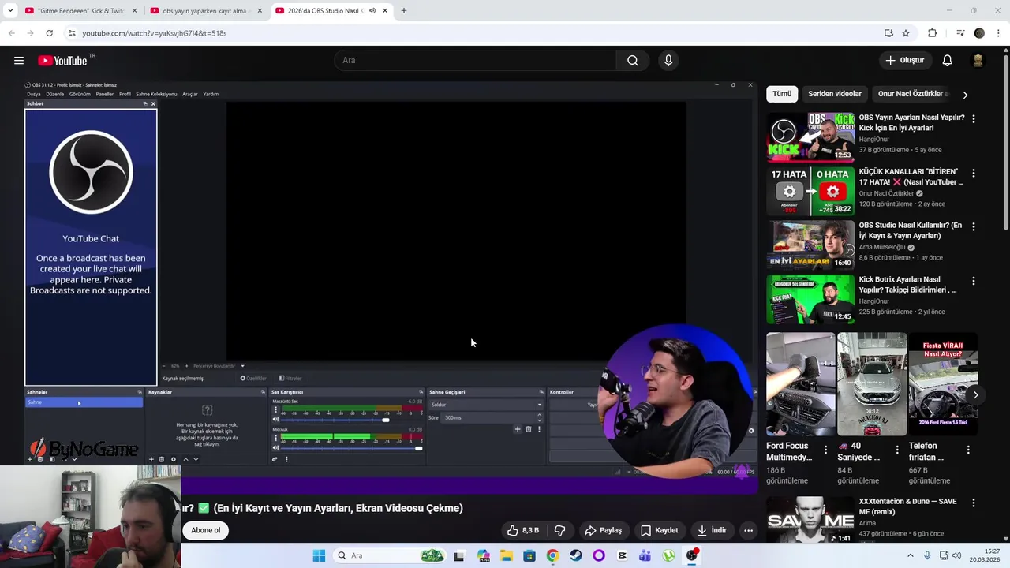This screenshot has width=1010, height=568.
Task: Dislike the video with thumbs down
Action: pos(559,530)
